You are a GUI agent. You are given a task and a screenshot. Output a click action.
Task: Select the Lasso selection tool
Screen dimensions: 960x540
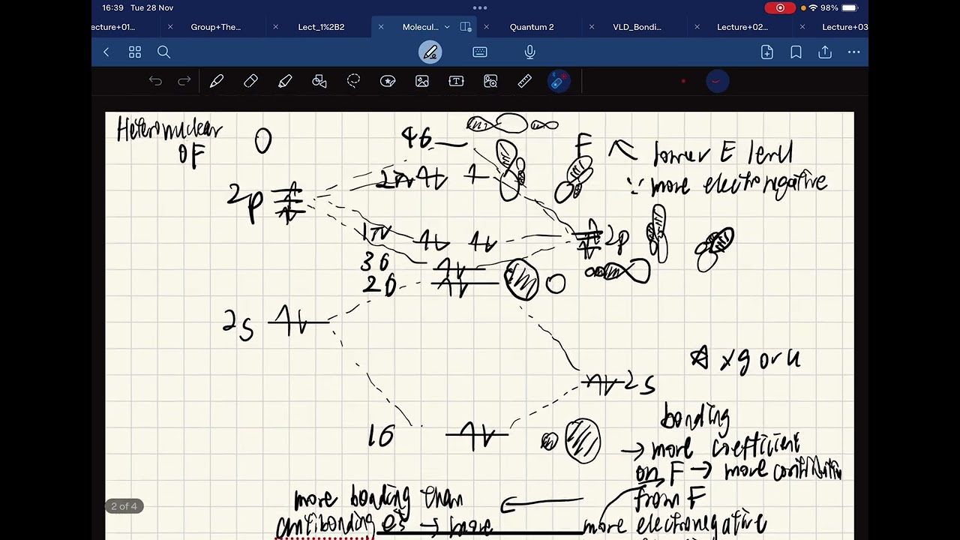(353, 81)
